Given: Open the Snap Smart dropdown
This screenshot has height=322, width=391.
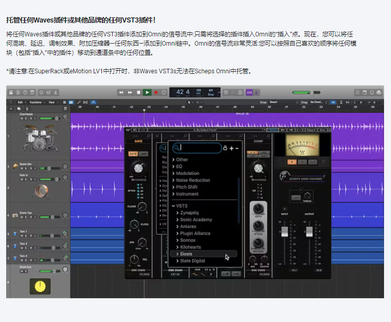Looking at the screenshot, I should point(284,102).
